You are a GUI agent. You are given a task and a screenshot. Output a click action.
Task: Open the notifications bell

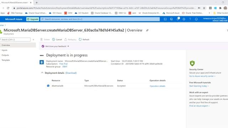pos(178,19)
